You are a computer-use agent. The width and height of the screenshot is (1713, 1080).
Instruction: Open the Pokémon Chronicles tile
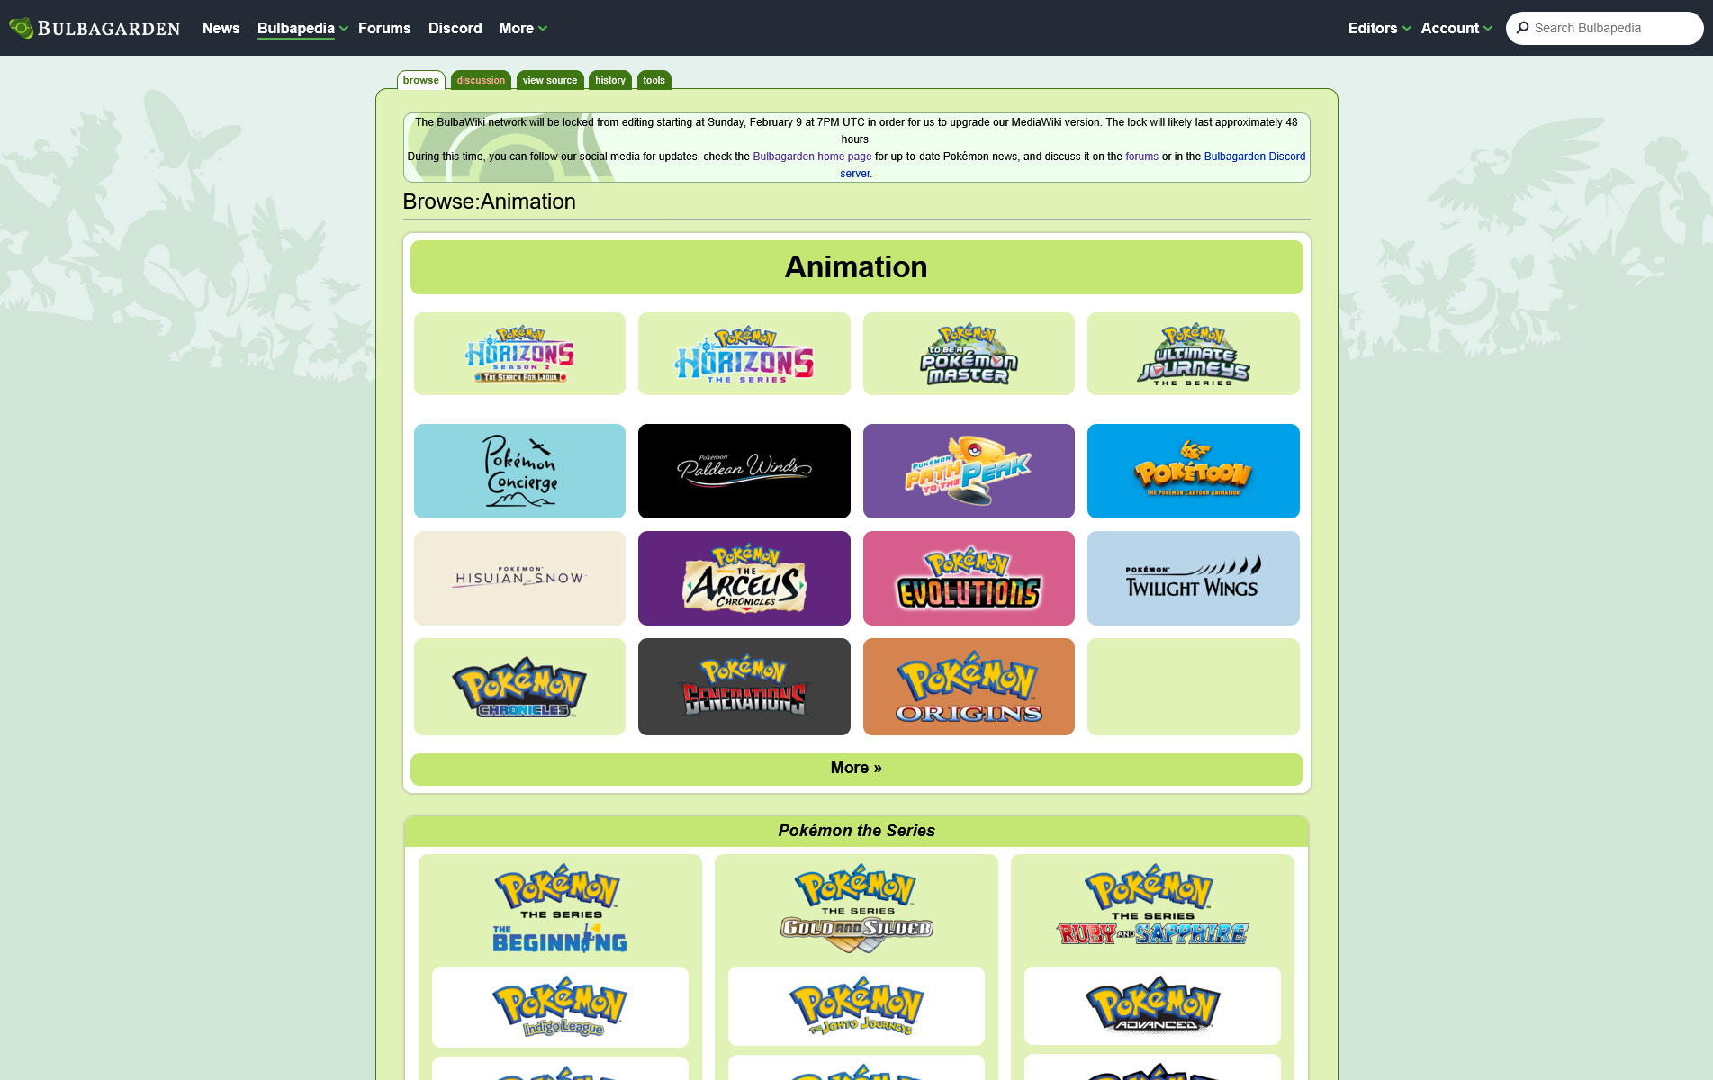coord(519,687)
